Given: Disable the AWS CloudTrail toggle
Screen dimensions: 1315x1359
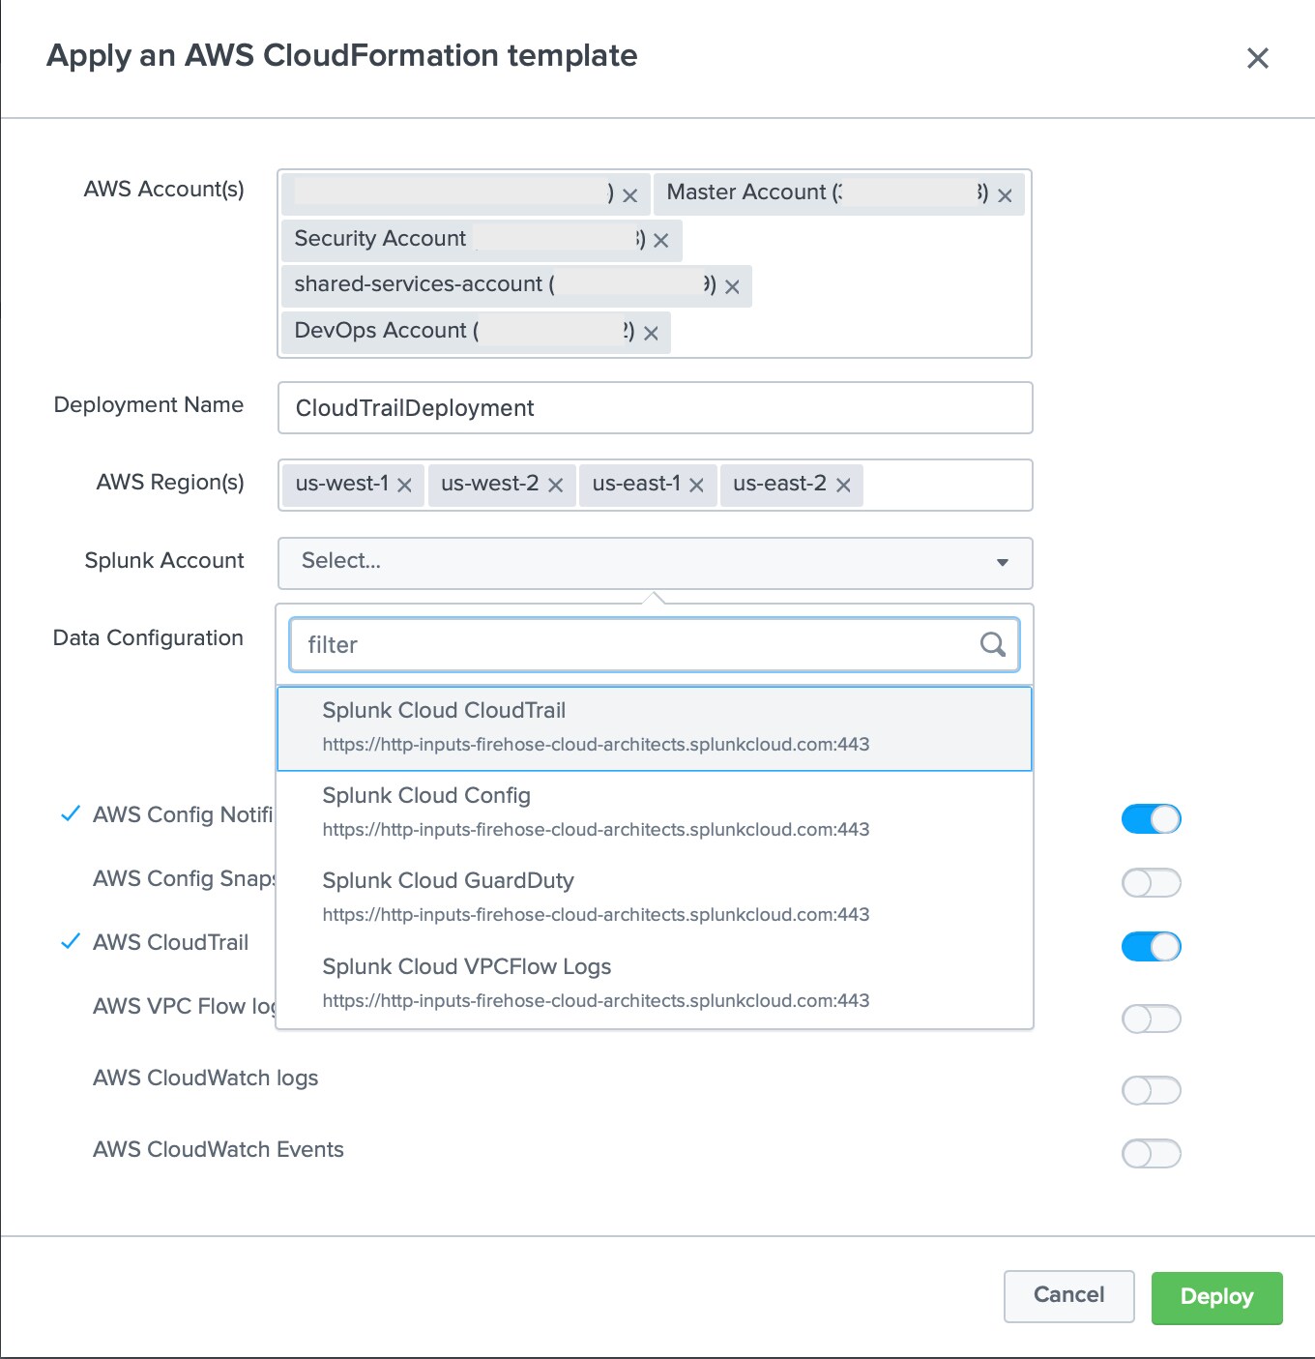Looking at the screenshot, I should coord(1151,946).
